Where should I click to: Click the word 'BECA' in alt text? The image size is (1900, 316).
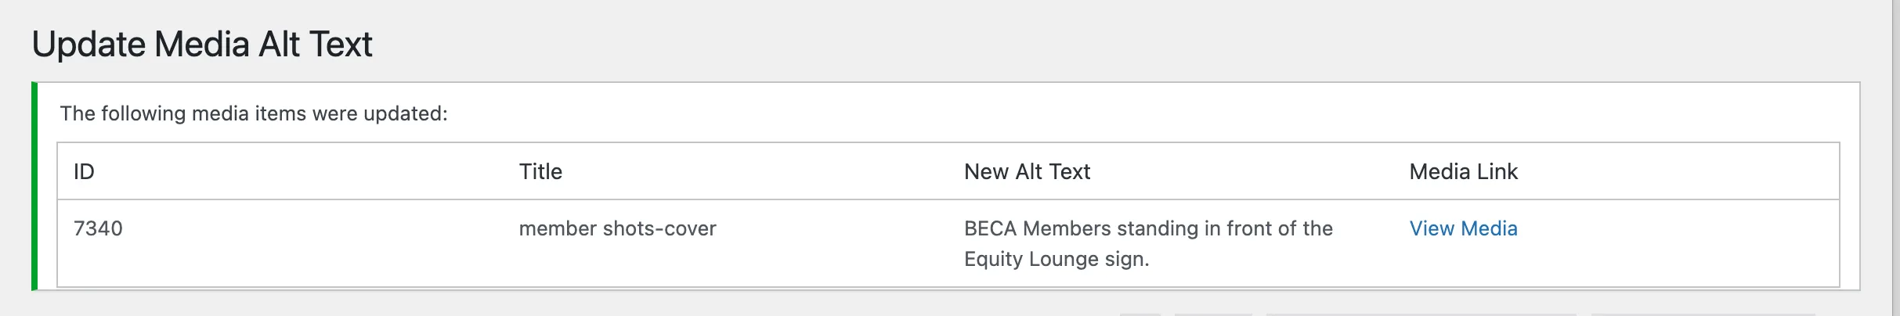(990, 228)
